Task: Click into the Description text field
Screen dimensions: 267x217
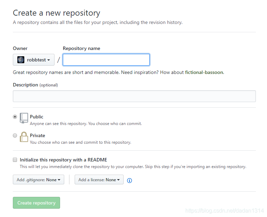Action: point(134,96)
